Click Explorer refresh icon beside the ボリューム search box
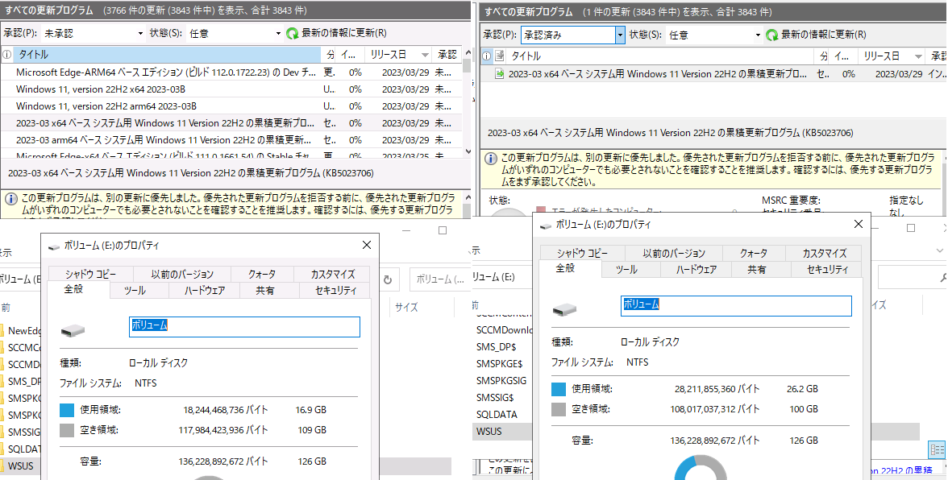Viewport: 948px width, 480px height. [x=388, y=279]
